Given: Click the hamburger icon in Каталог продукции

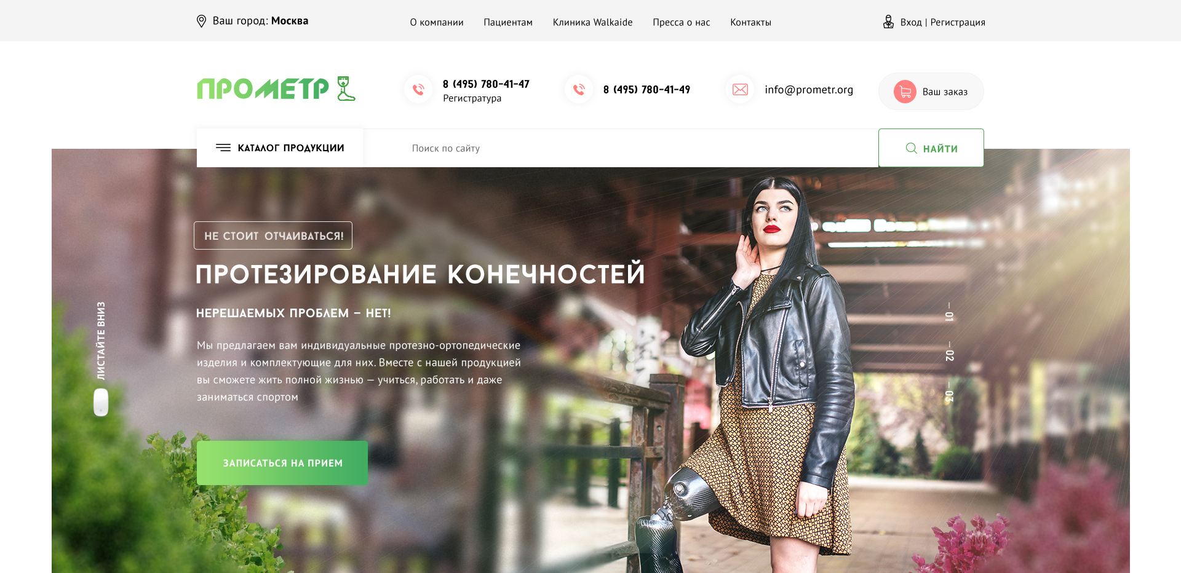Looking at the screenshot, I should [223, 148].
